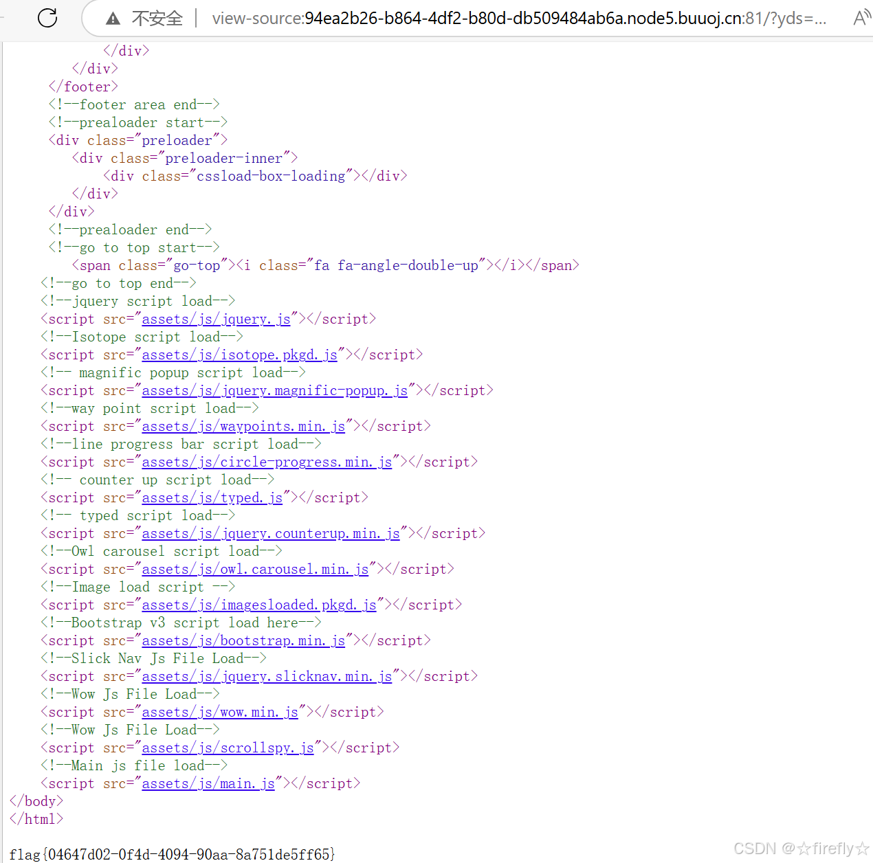Click the <!--prealoader end--> comment
873x863 pixels.
pos(130,229)
